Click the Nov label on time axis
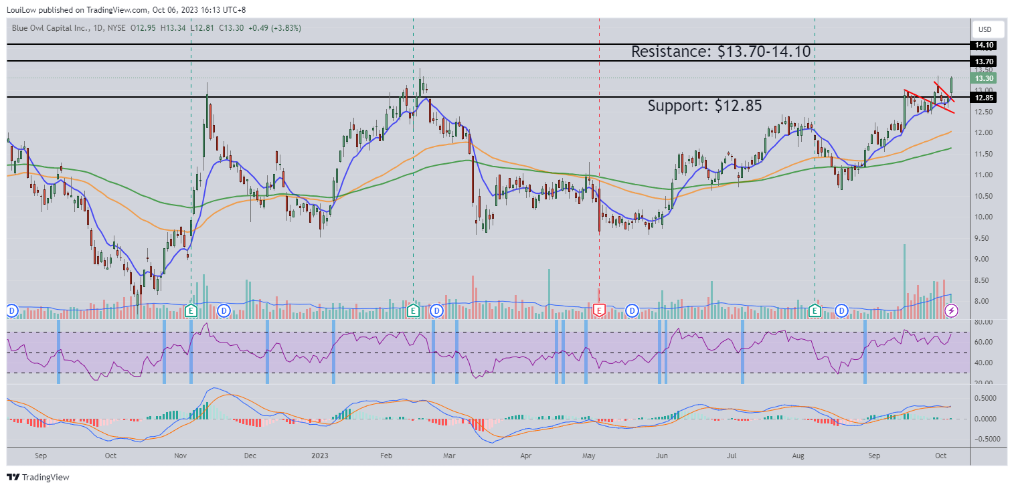 180,456
